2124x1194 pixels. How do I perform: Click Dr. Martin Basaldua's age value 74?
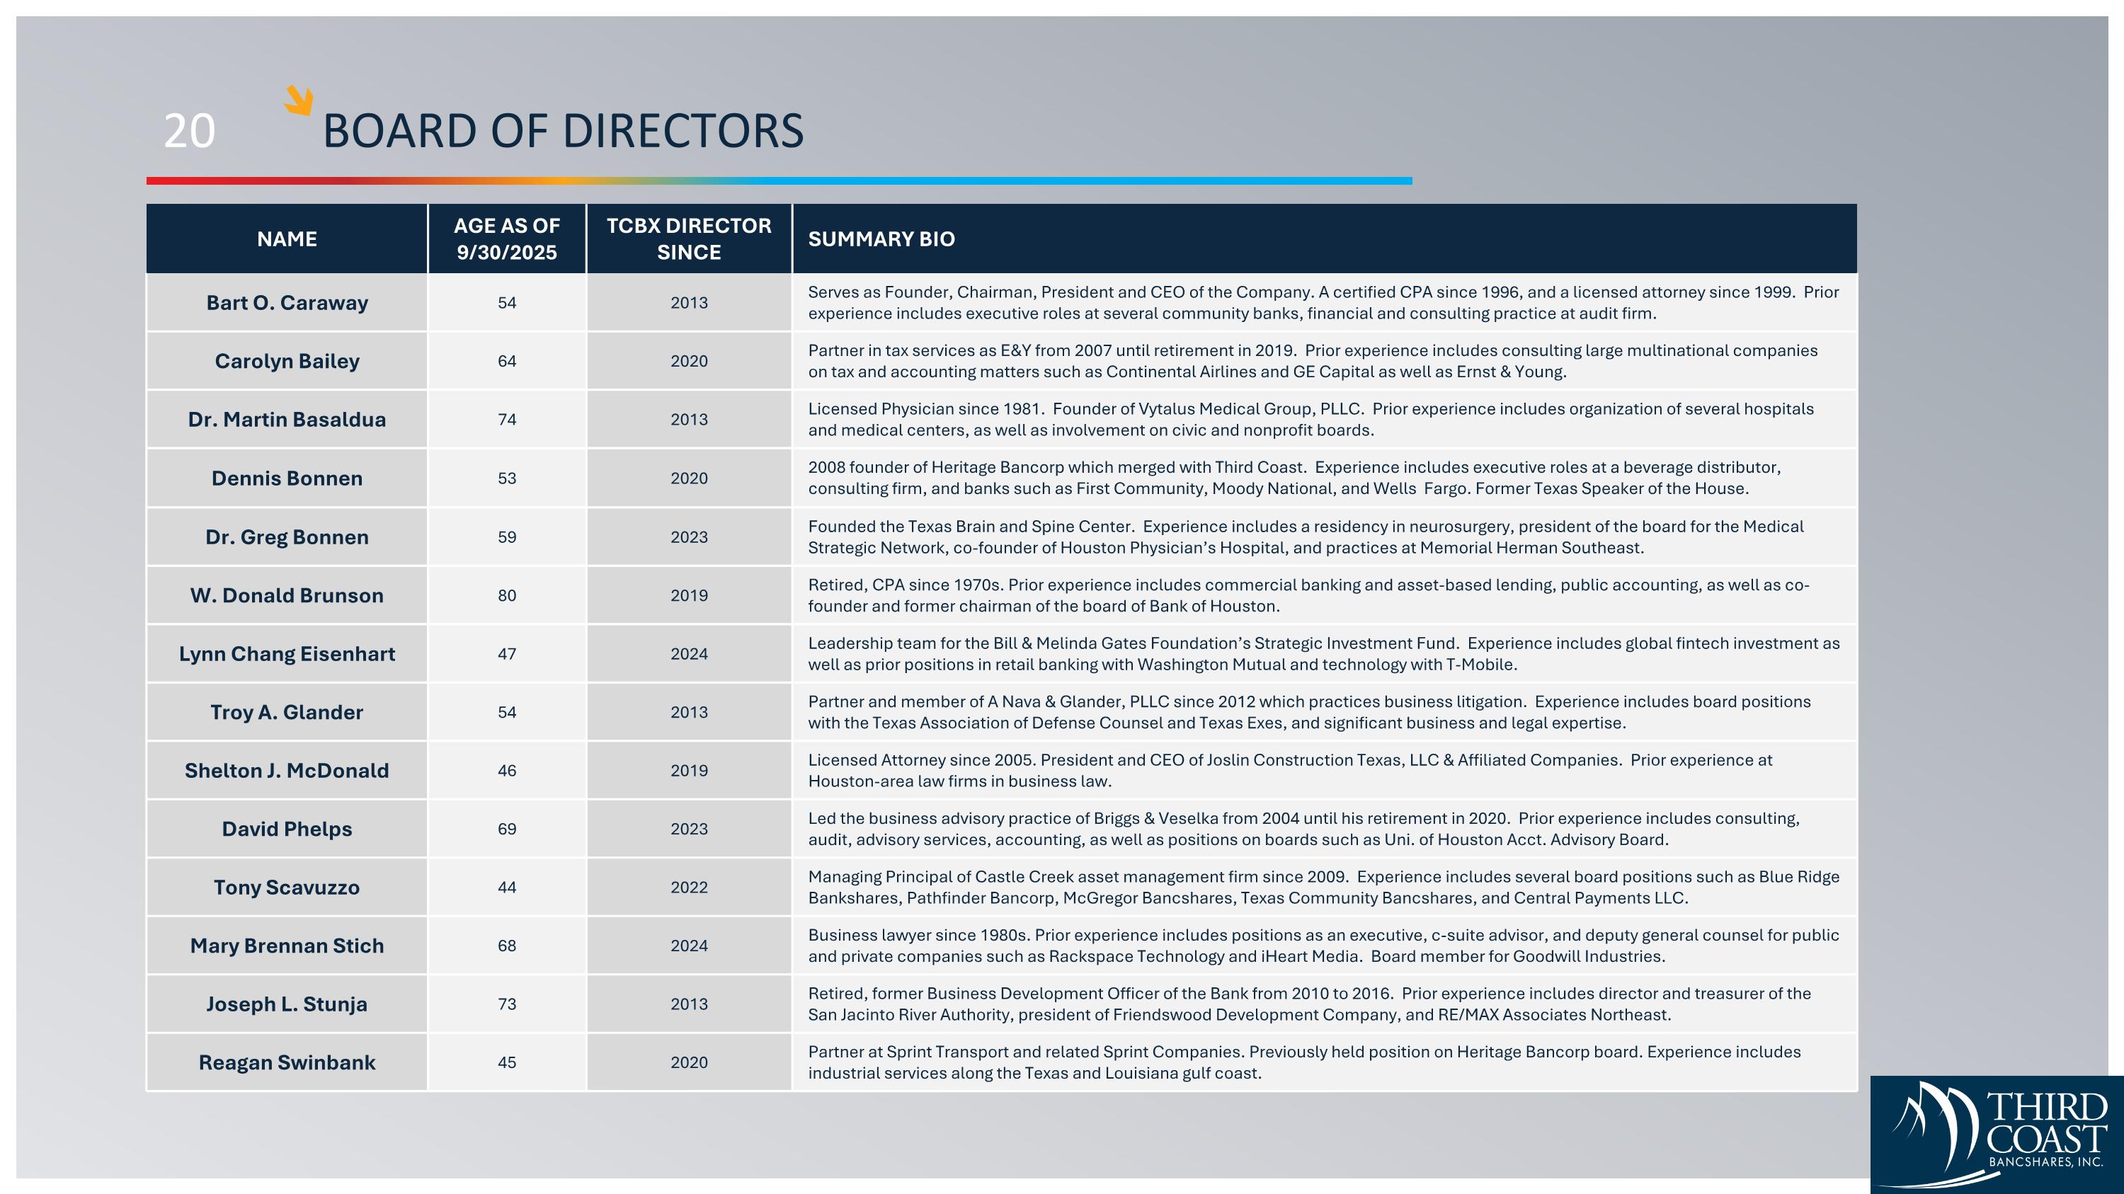click(506, 420)
